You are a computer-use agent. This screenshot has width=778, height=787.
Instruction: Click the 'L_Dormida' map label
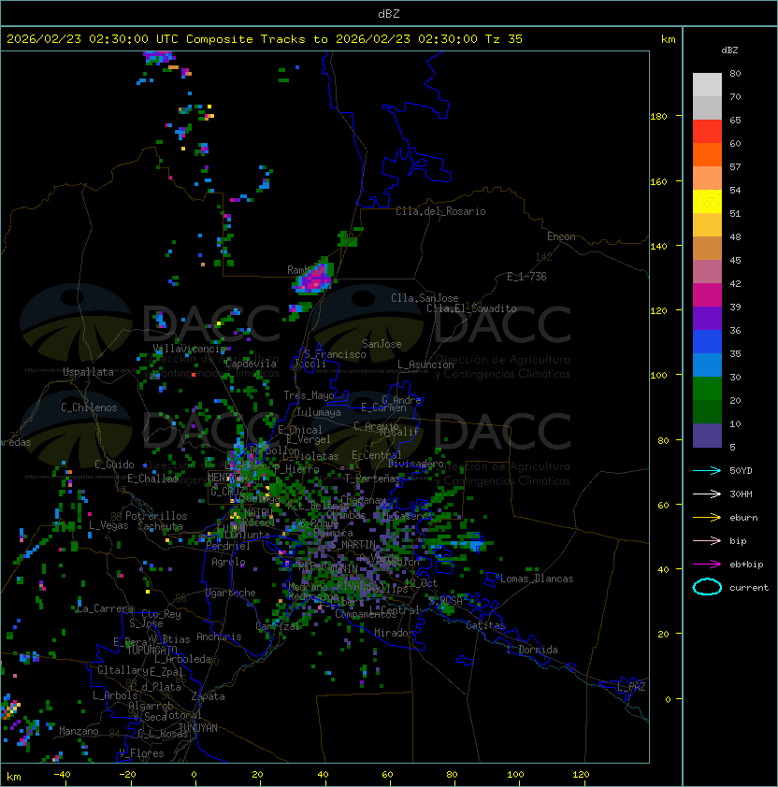[532, 650]
